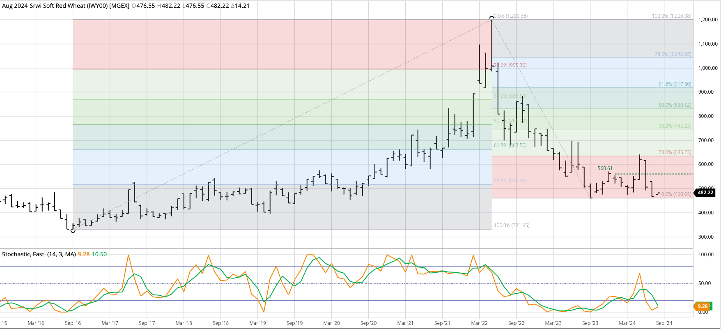Screen dimensions: 721x329
Task: Select the Fibonacci anchor handle at the 1,200.38 high
Action: pos(491,18)
